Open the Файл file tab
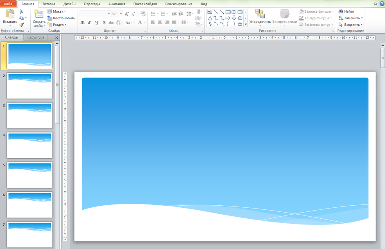The image size is (385, 249). [8, 4]
